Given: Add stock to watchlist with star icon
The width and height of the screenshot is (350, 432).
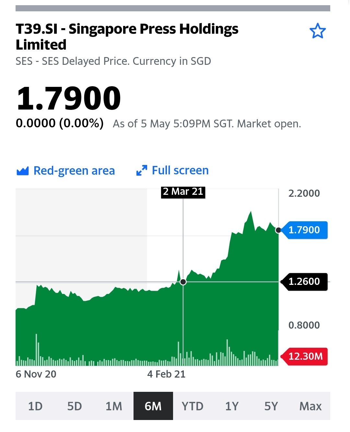Looking at the screenshot, I should (x=318, y=31).
